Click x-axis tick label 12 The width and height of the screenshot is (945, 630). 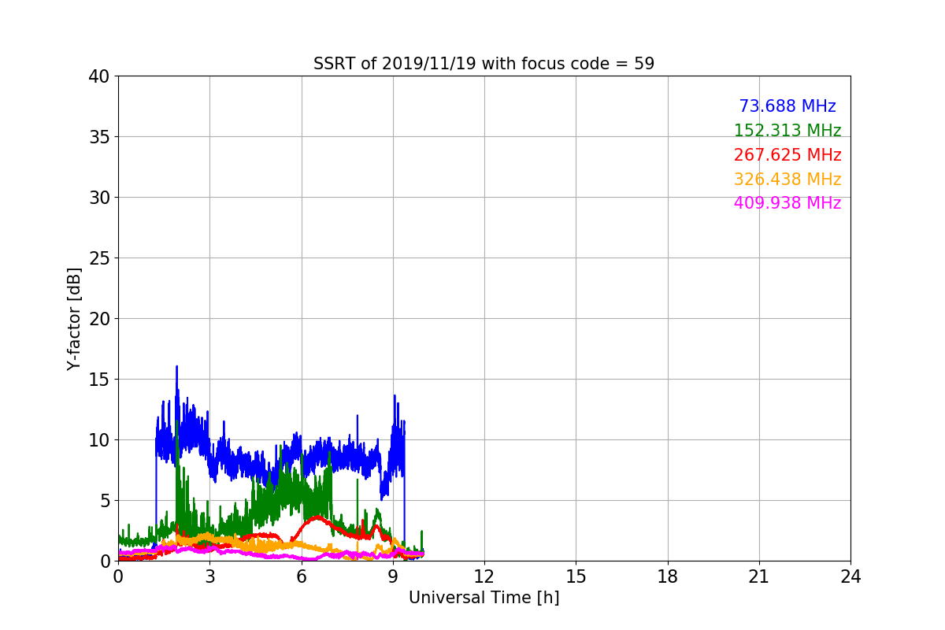pos(484,576)
